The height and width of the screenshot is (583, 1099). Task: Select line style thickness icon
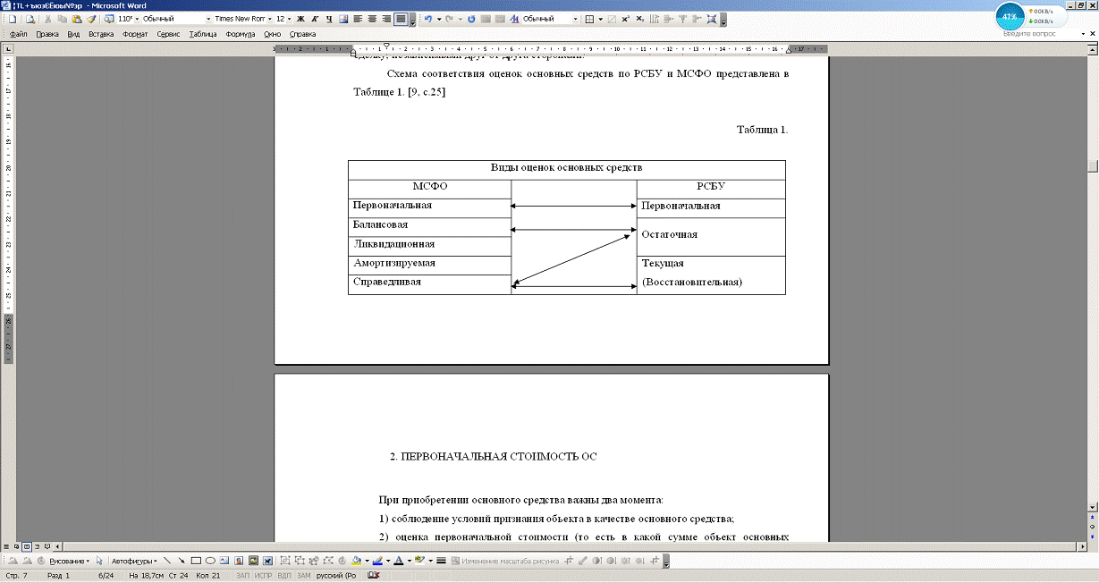[441, 562]
